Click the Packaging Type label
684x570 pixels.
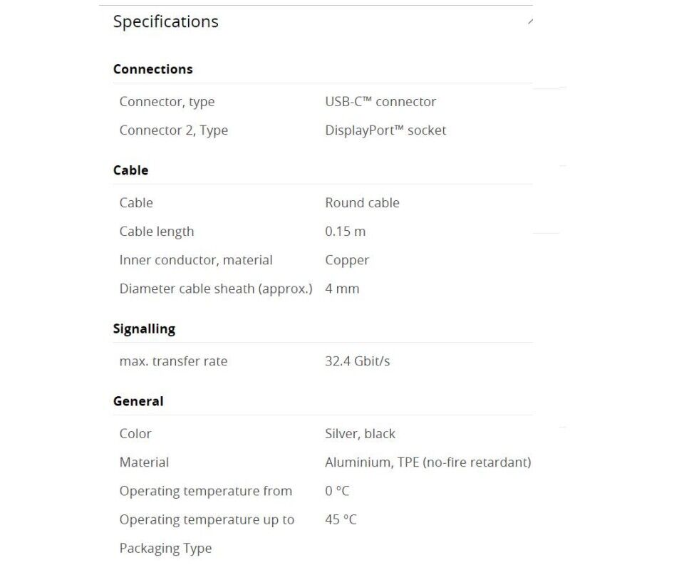(165, 549)
